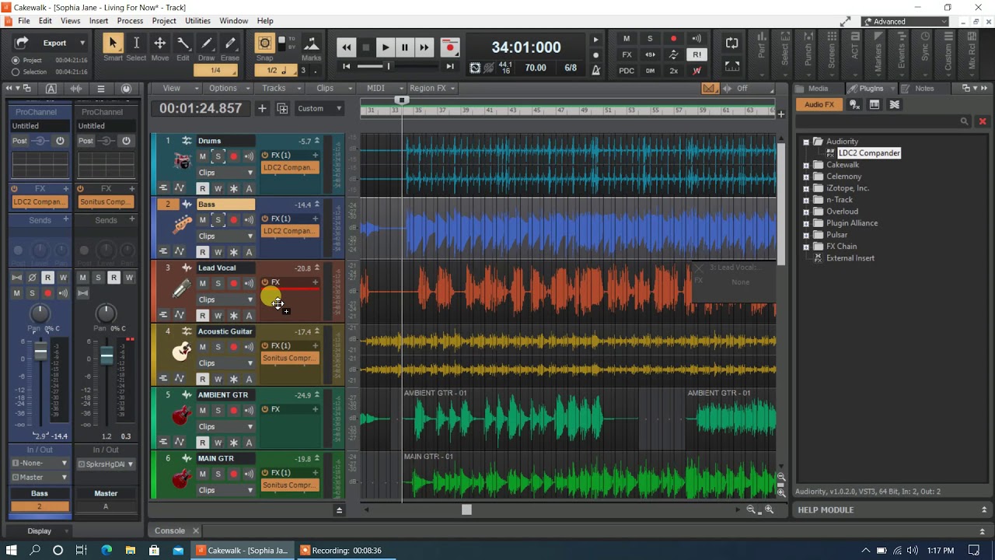This screenshot has width=995, height=560.
Task: Select the Project radio button
Action: pos(16,60)
